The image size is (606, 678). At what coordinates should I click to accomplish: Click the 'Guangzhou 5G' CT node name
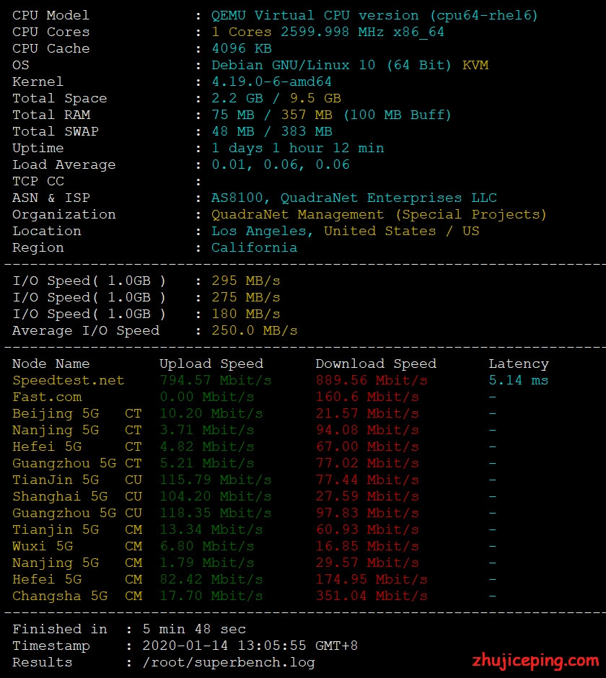coord(64,464)
